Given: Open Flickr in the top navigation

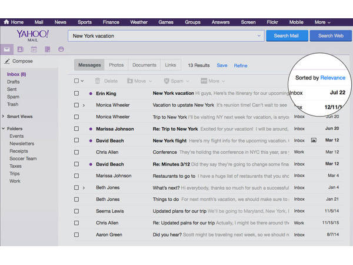Looking at the screenshot, I should [x=272, y=22].
